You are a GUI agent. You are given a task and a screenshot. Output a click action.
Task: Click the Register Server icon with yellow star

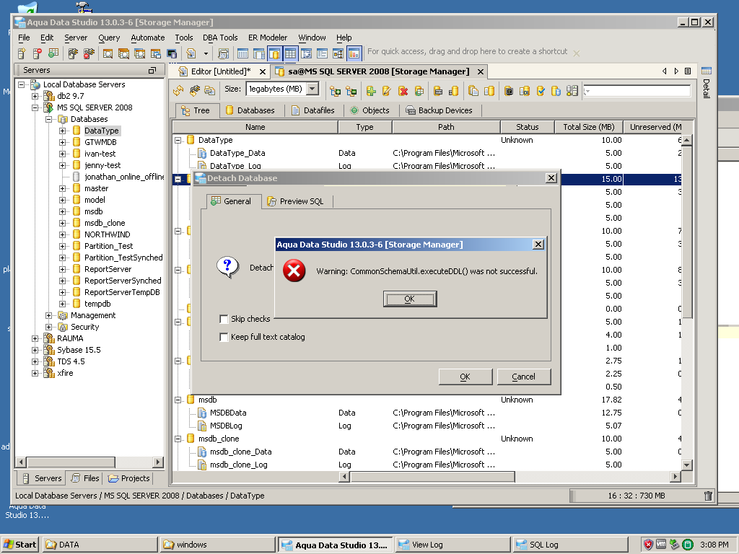(x=22, y=53)
